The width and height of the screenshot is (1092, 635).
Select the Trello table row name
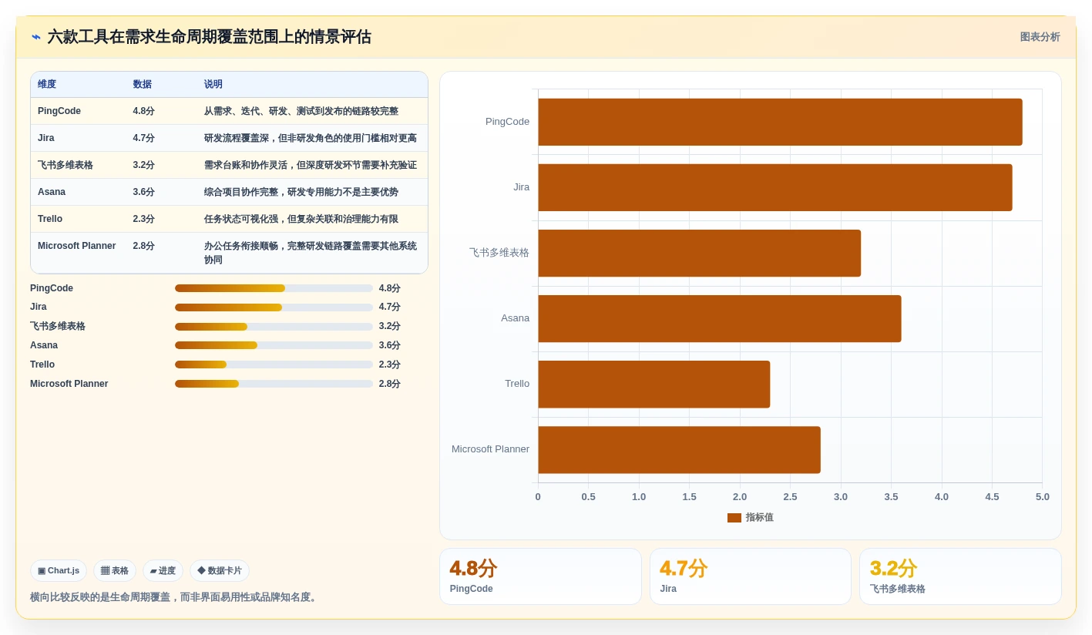click(50, 219)
